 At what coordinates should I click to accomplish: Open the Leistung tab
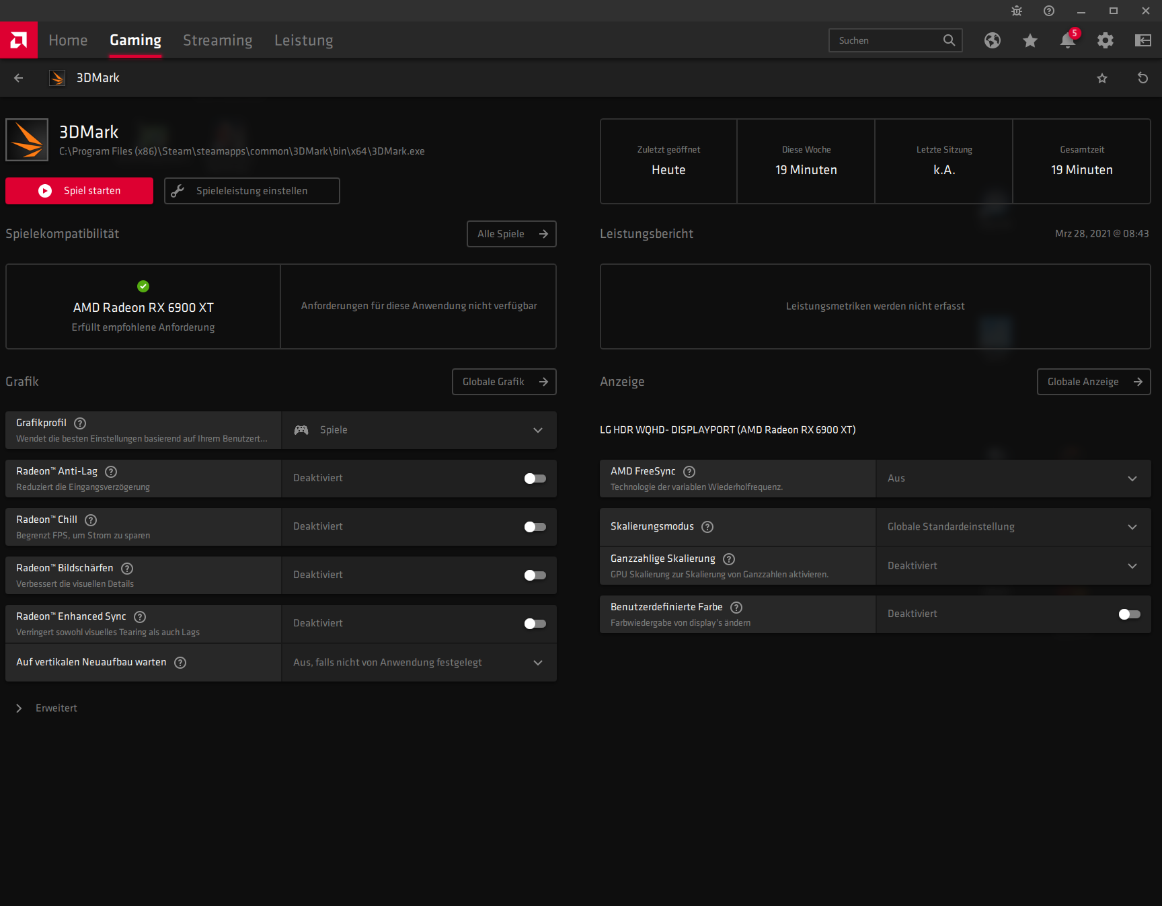[304, 40]
